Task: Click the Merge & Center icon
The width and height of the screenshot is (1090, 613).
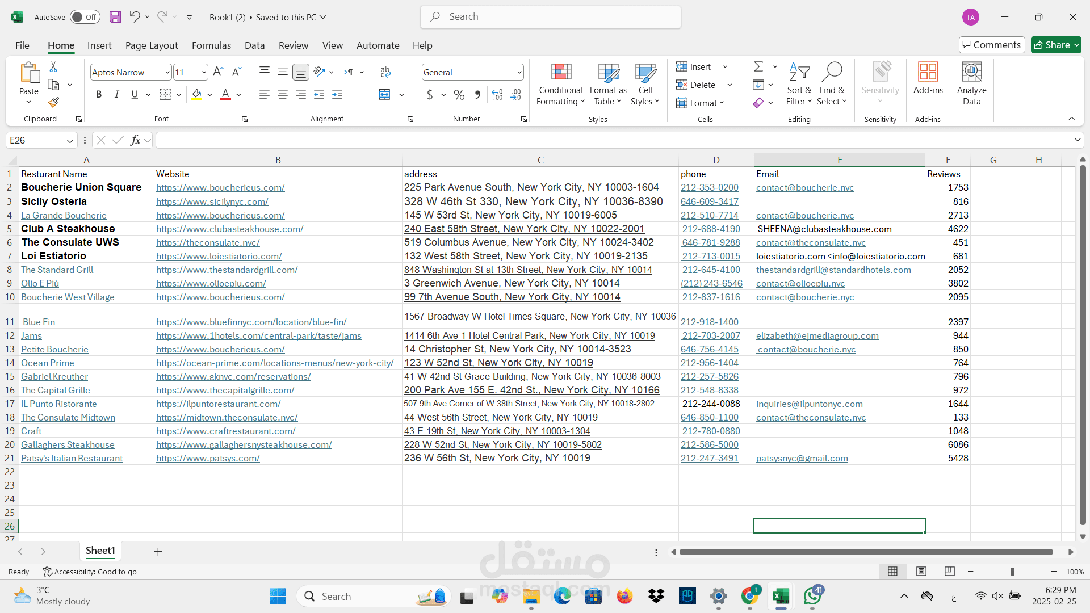Action: tap(385, 95)
